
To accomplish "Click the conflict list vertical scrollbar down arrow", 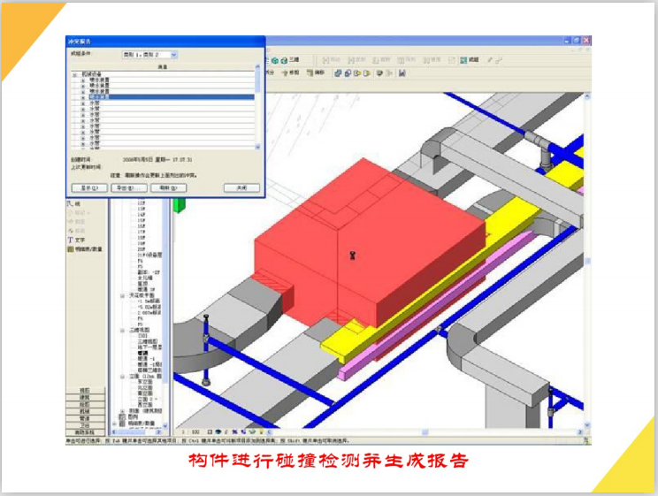I will [x=258, y=147].
